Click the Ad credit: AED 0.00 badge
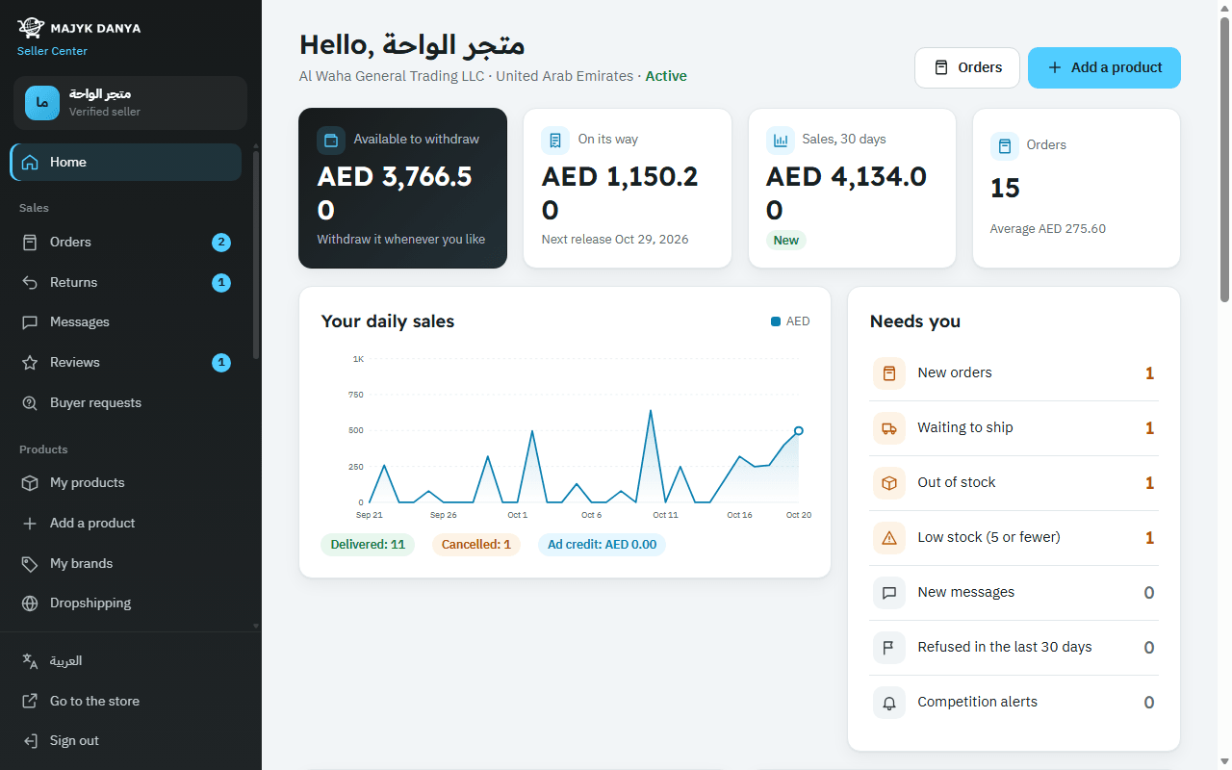Viewport: 1232px width, 770px height. tap(603, 545)
